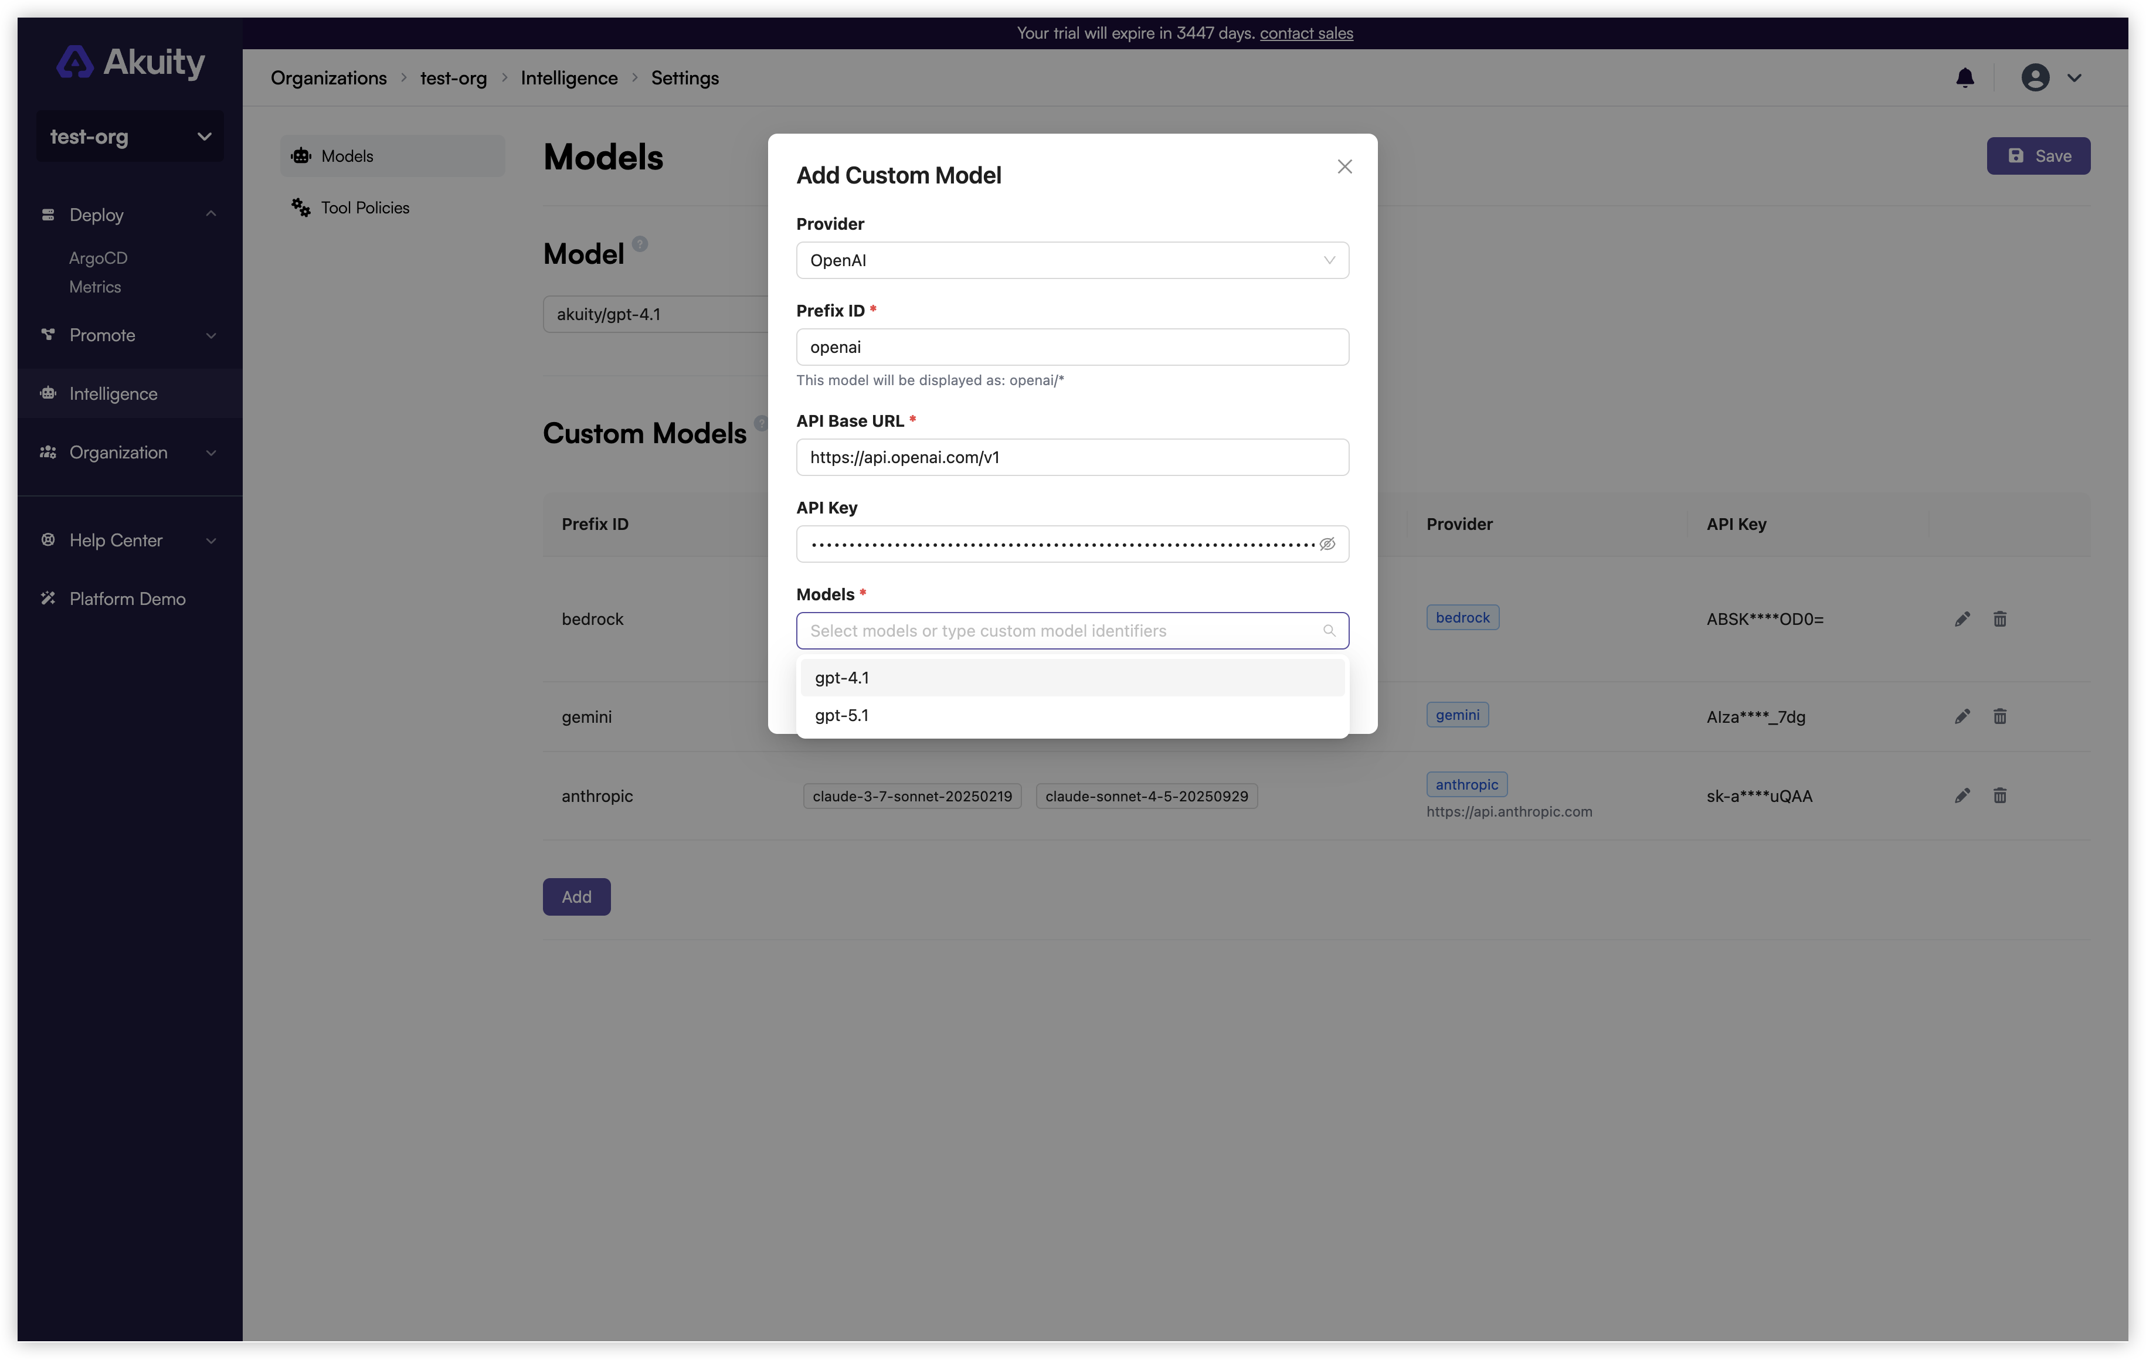Click the Provider column header
The width and height of the screenshot is (2146, 1360).
[x=1459, y=524]
